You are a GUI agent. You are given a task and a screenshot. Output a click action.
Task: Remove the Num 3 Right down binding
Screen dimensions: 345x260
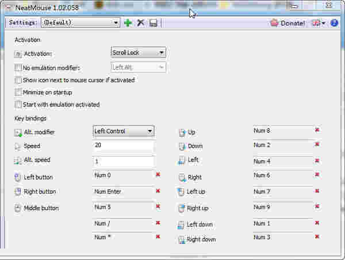click(317, 237)
